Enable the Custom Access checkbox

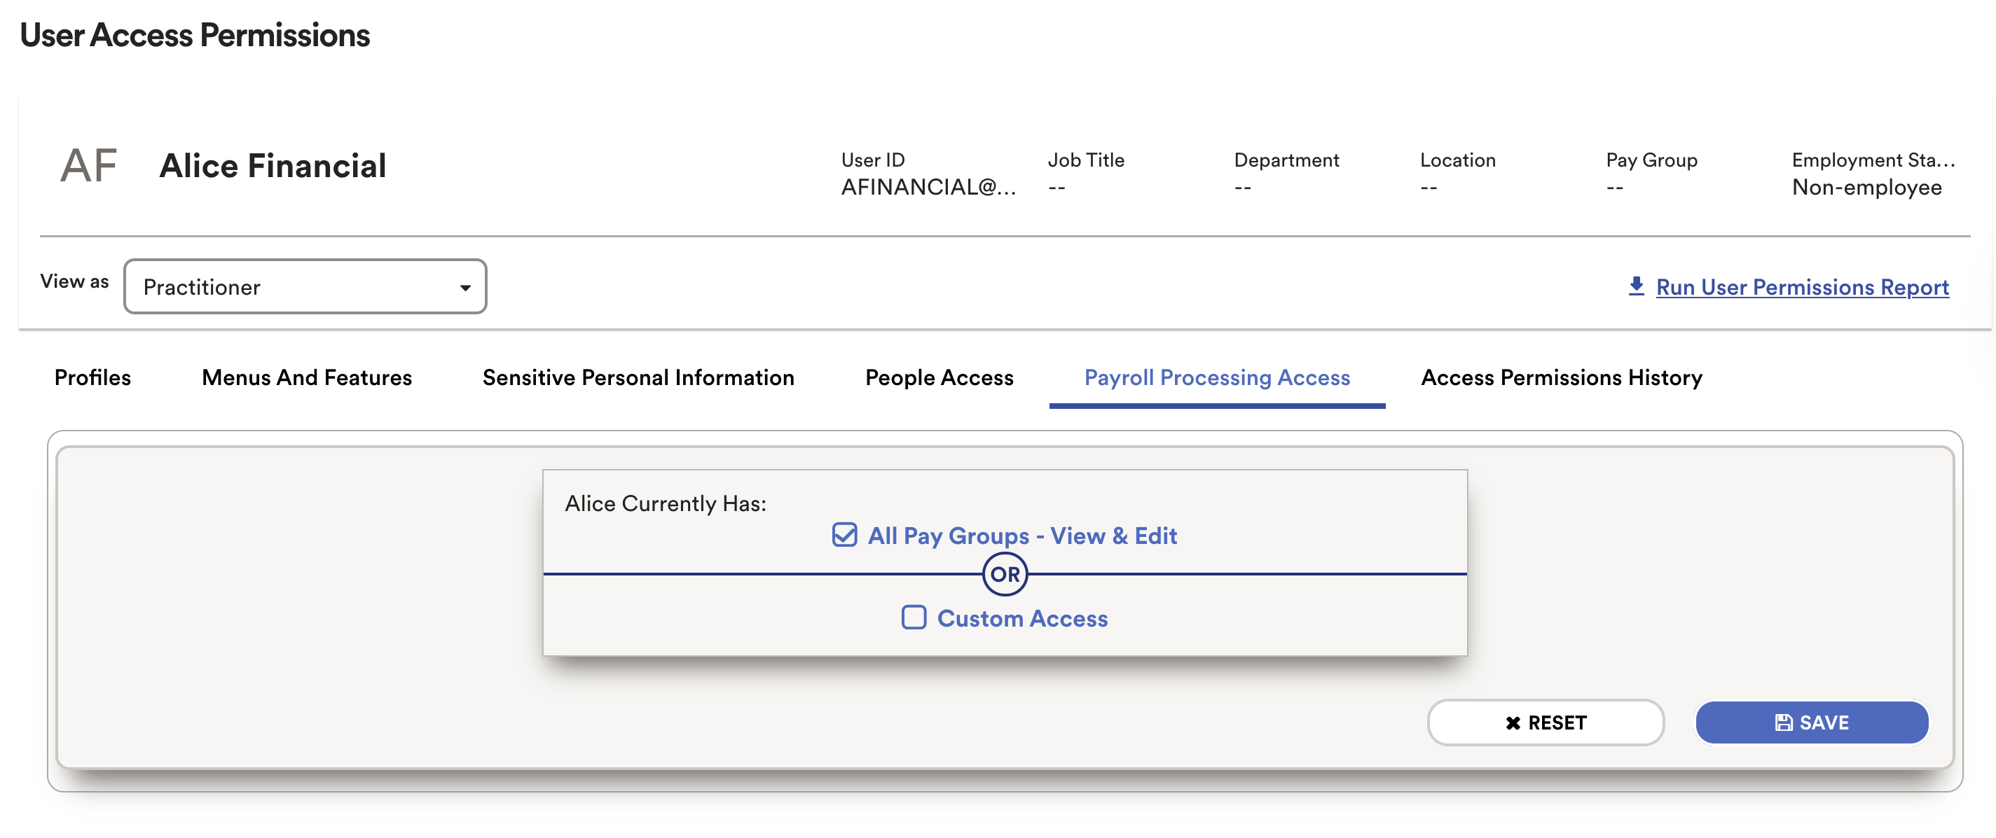coord(914,617)
